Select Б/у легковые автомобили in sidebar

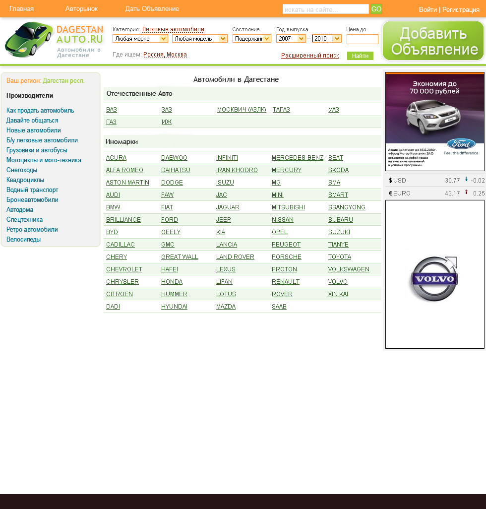42,140
